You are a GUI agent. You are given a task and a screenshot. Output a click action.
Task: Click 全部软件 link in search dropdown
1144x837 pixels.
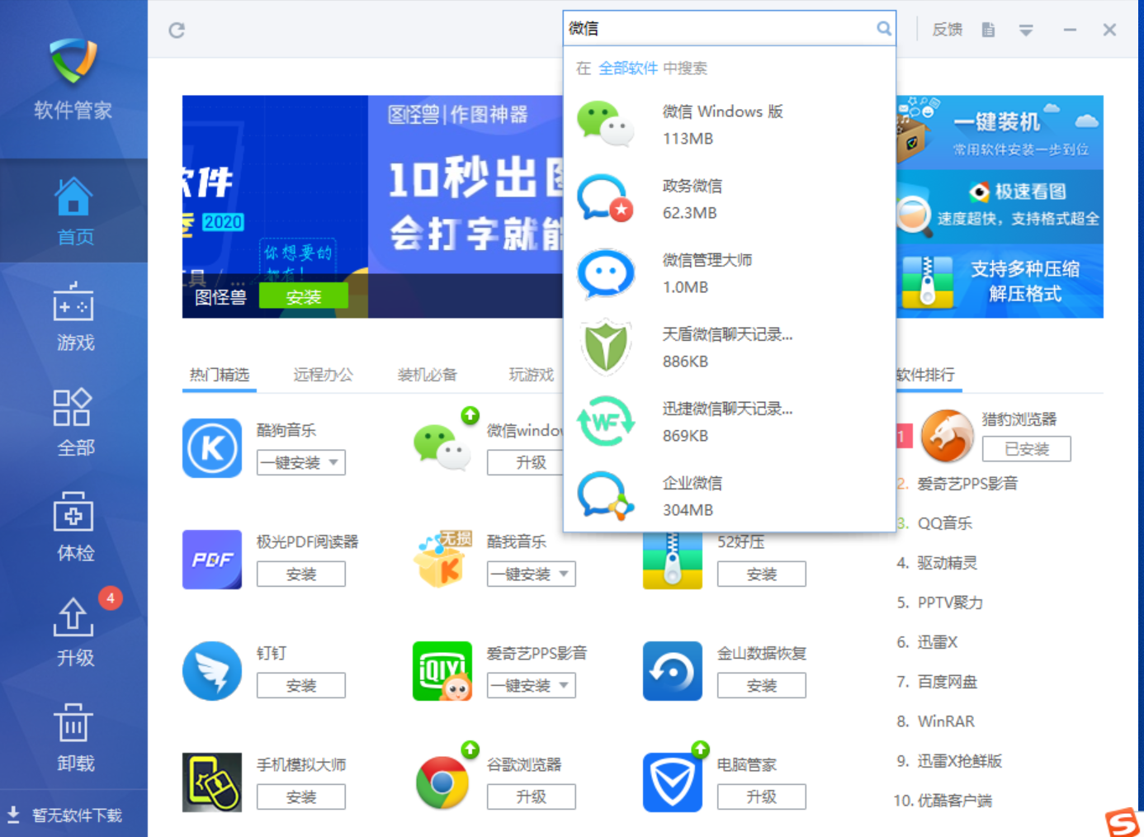627,69
